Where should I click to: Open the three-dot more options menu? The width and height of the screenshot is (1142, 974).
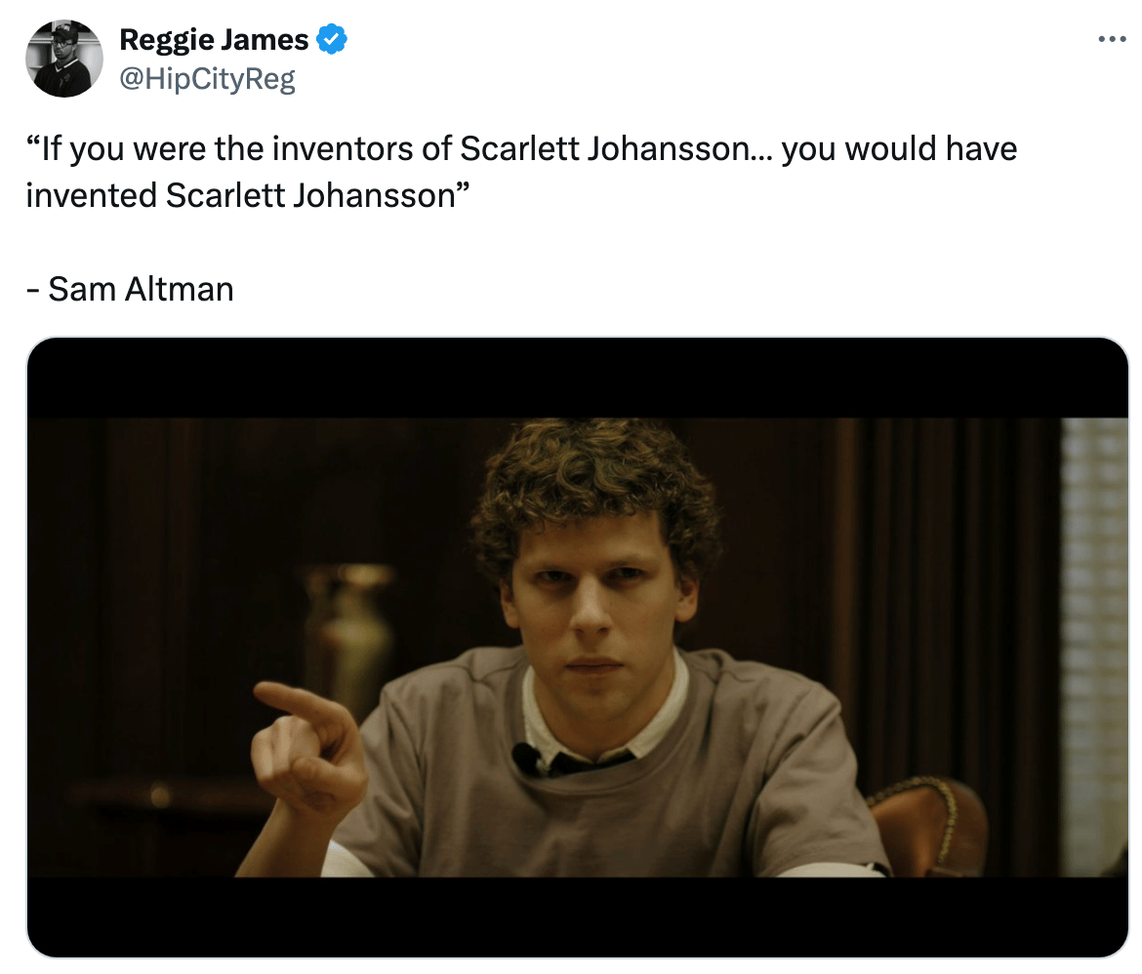coord(1112,39)
